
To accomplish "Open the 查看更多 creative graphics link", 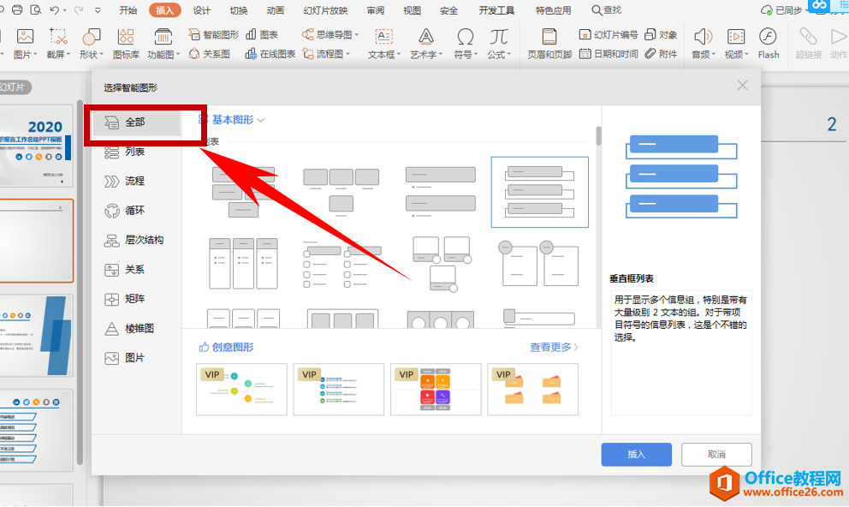I will [x=554, y=348].
